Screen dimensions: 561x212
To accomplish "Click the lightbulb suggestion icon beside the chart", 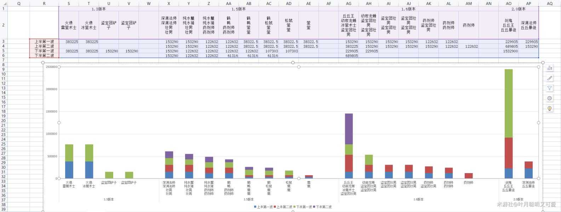I will click(x=549, y=108).
